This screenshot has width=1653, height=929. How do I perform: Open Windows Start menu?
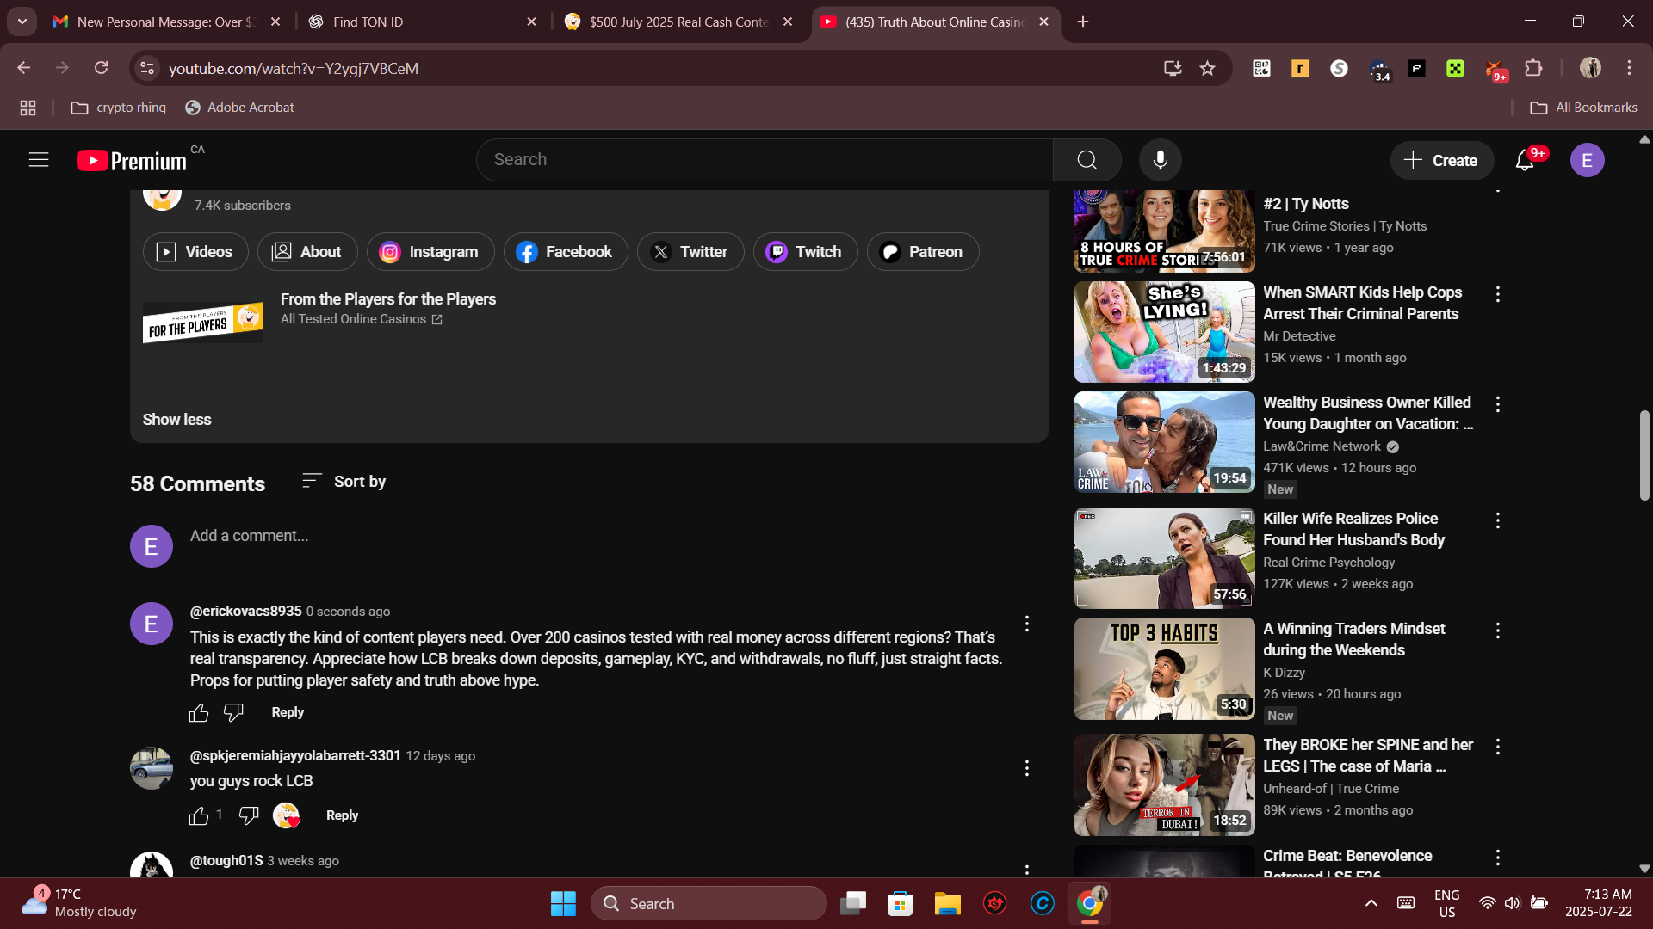(x=563, y=903)
